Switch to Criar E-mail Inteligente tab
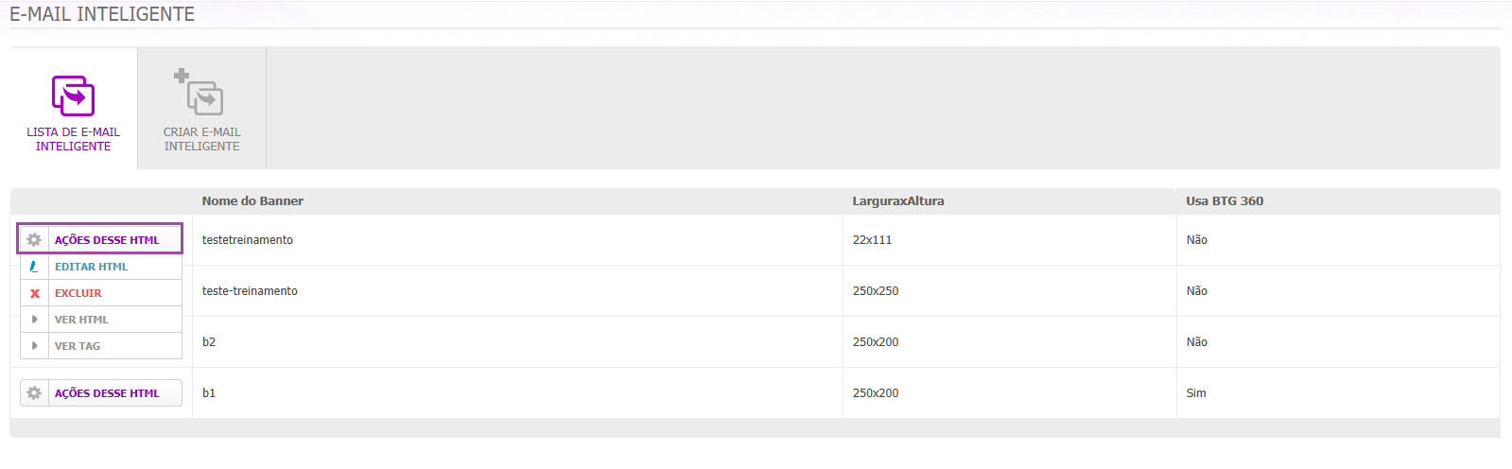 [201, 108]
